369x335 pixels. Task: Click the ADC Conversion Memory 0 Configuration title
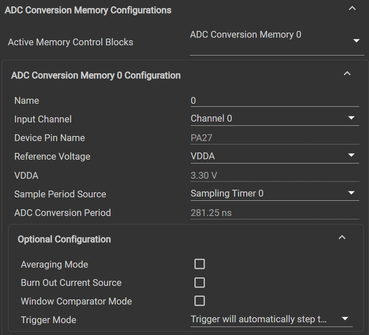pyautogui.click(x=96, y=75)
